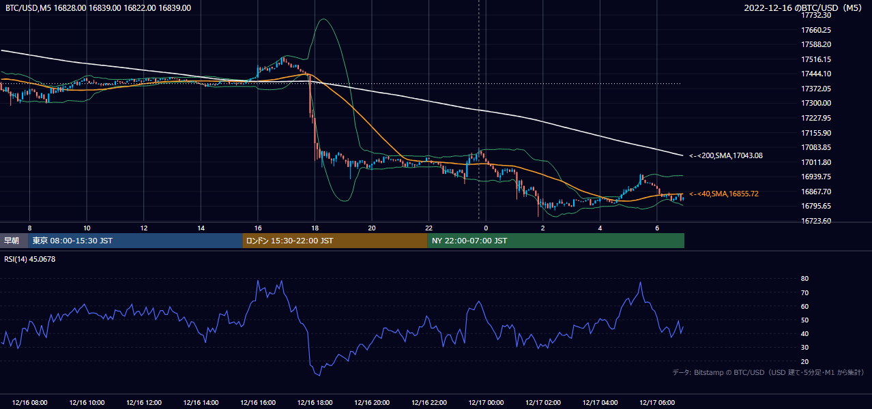Click time label 12/16 20:00
The width and height of the screenshot is (872, 409).
pos(372,403)
